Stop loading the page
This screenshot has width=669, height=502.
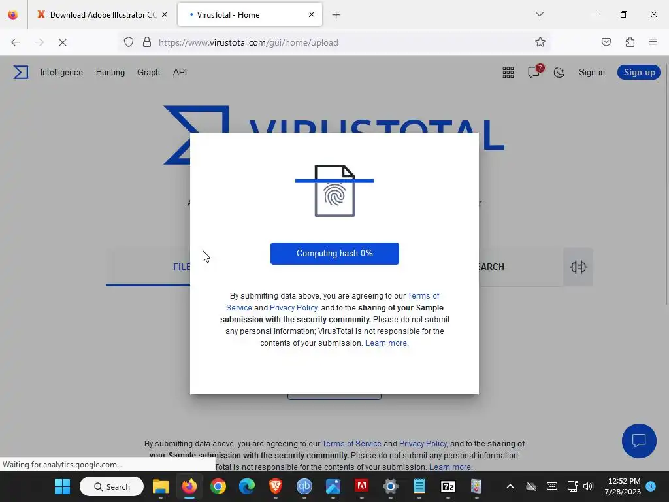(62, 42)
